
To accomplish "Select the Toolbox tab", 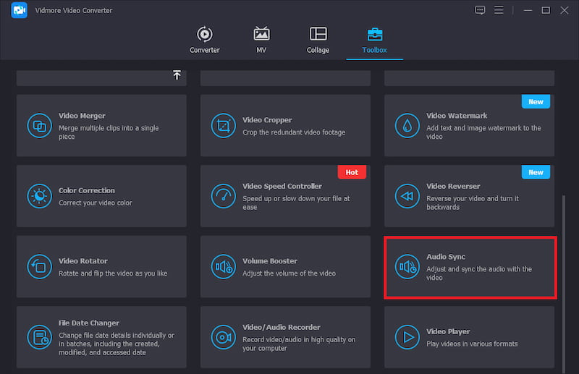I will pos(375,40).
